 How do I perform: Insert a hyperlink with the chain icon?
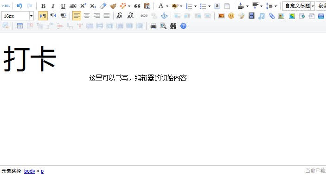[x=144, y=16]
